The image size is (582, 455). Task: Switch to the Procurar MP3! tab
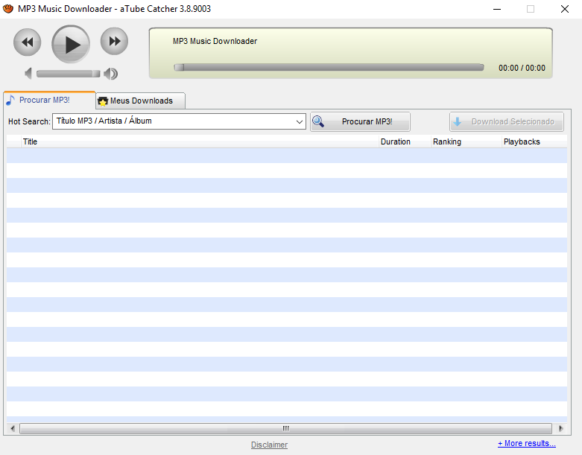tap(49, 100)
